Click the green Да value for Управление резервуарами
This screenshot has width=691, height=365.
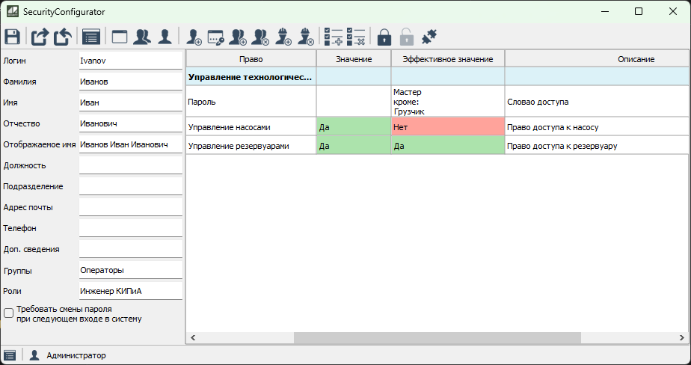[x=353, y=146]
